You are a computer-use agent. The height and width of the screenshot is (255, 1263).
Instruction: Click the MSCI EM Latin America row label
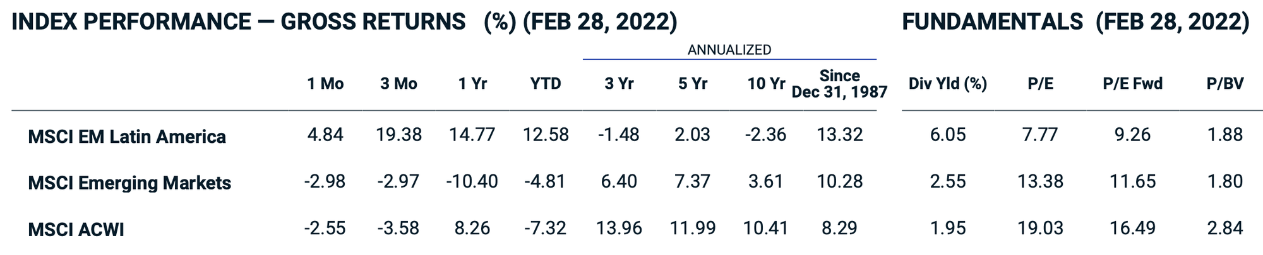click(x=127, y=137)
